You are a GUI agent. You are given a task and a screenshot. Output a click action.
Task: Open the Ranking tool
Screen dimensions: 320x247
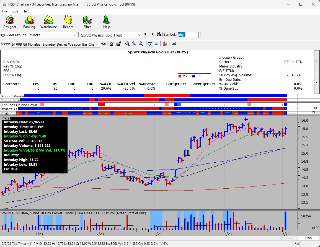[x=29, y=22]
